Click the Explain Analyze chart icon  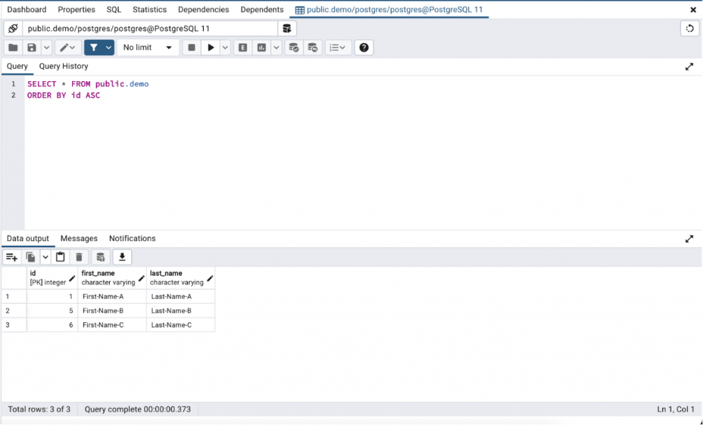(262, 47)
